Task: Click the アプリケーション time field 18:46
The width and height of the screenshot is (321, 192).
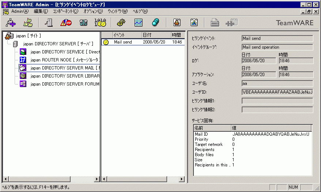Action: (x=296, y=75)
